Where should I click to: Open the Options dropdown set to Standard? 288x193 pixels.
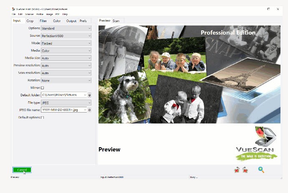tap(66, 28)
